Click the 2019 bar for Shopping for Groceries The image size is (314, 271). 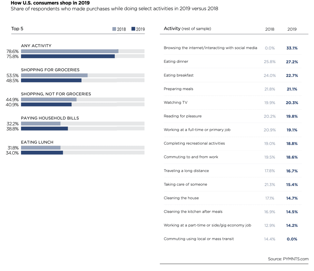[x=51, y=80]
